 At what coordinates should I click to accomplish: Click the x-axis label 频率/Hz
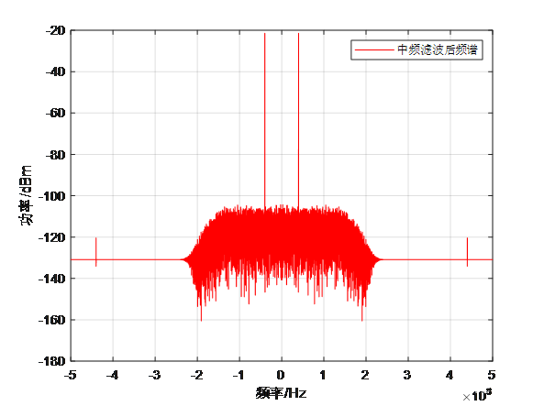point(281,393)
